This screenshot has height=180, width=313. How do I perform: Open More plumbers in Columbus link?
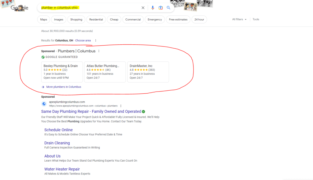point(64,87)
